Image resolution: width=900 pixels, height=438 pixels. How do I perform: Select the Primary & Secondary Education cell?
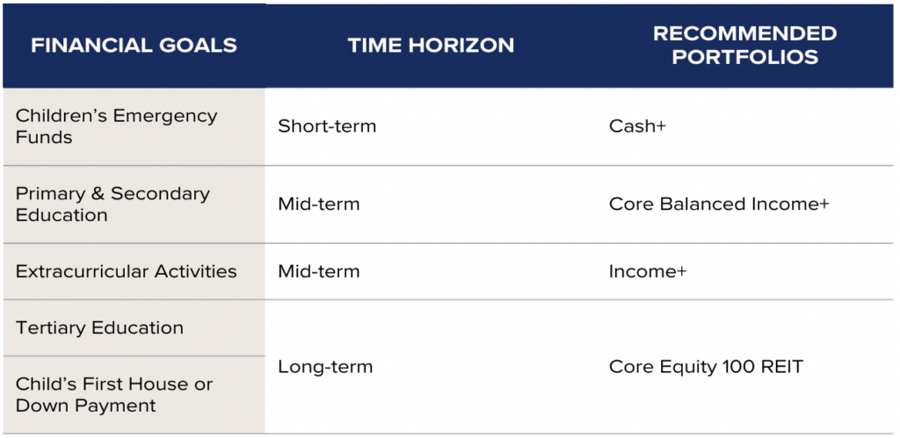click(134, 205)
